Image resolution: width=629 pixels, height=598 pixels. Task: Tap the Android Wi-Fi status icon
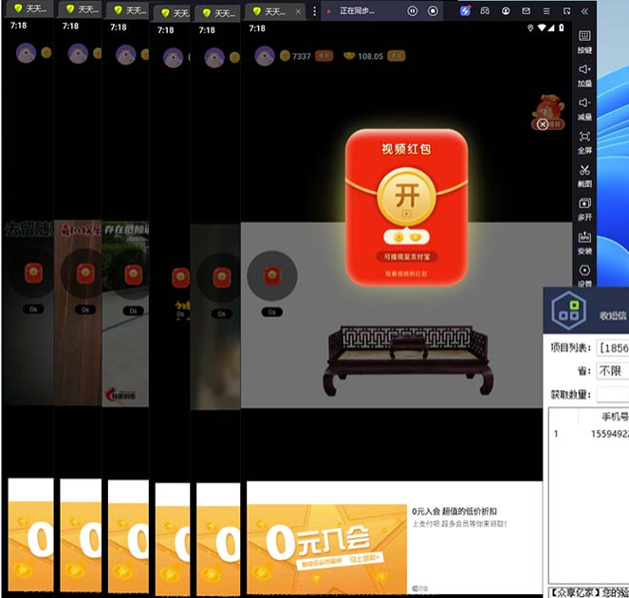(x=542, y=28)
